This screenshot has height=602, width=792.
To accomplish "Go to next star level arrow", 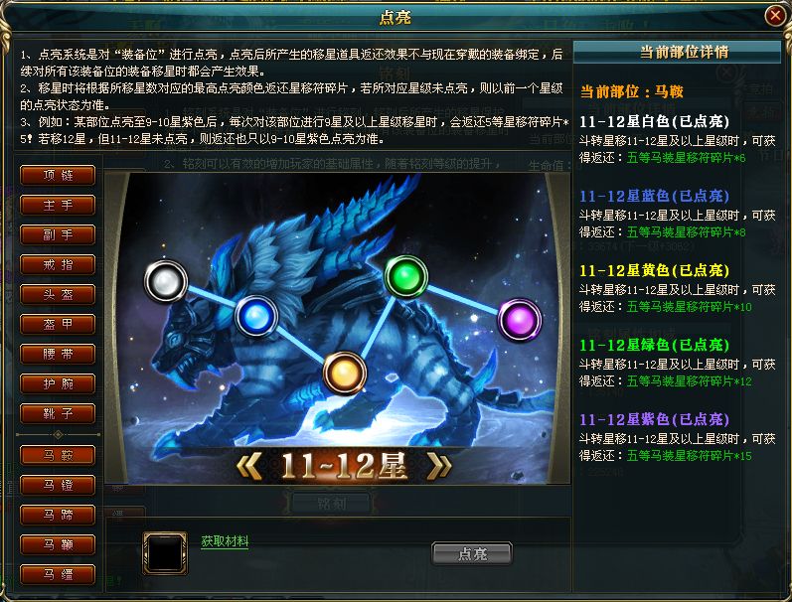I will 438,465.
